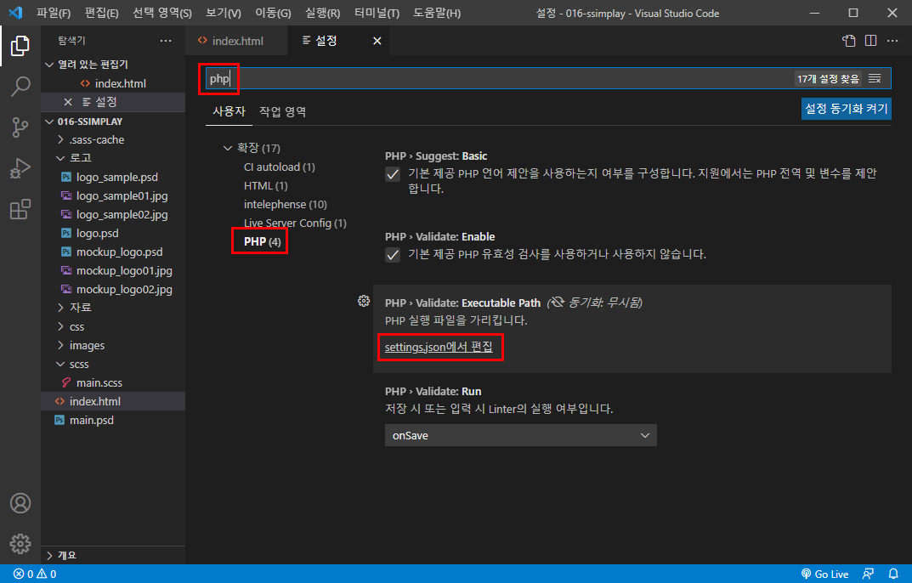Screen dimensions: 912x583
Task: Click settings.json에서 편집 link
Action: (x=439, y=347)
